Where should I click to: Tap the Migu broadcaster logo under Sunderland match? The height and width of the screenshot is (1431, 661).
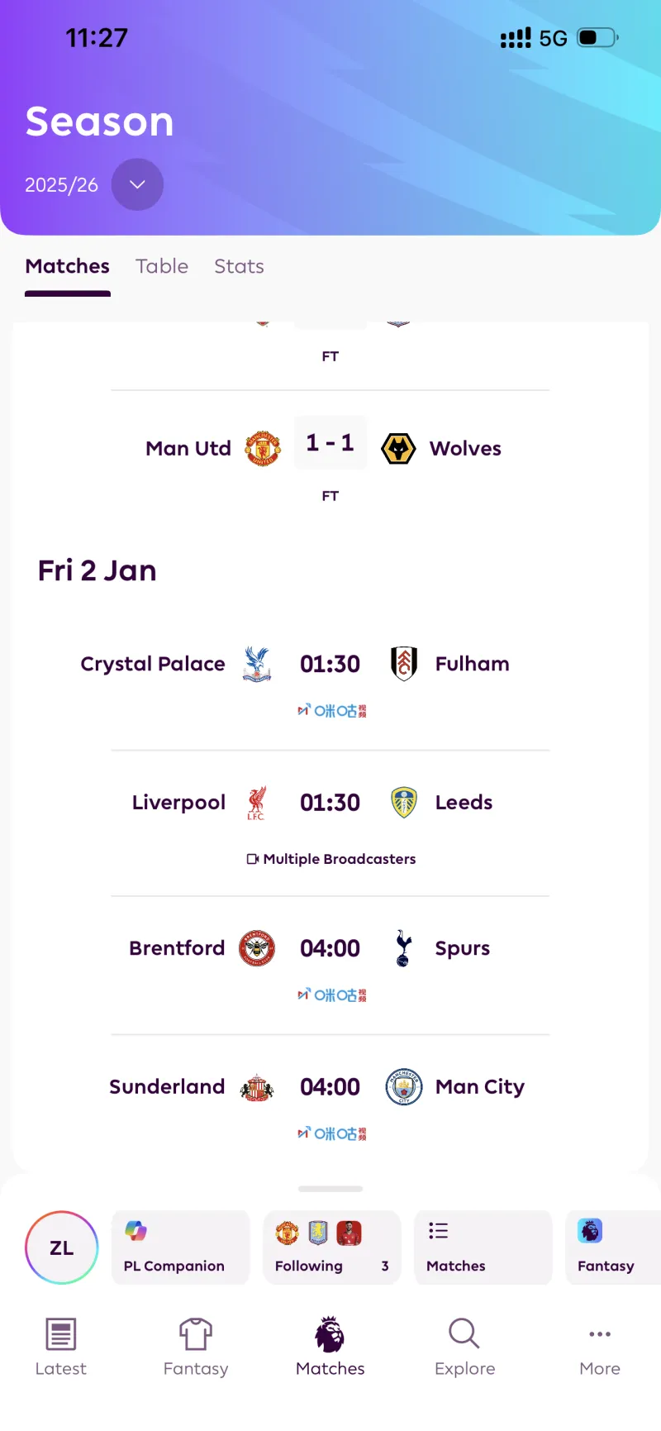[332, 1133]
